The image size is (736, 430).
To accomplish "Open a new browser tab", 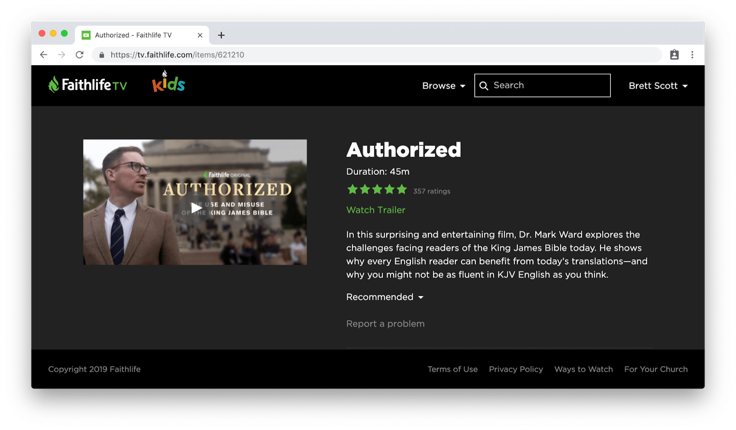I will tap(221, 35).
